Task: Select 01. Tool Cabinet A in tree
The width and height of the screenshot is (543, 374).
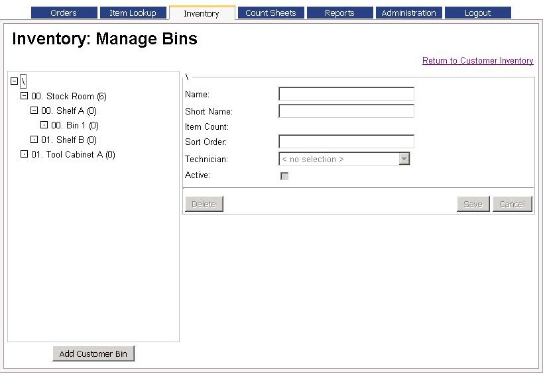Action: 73,154
